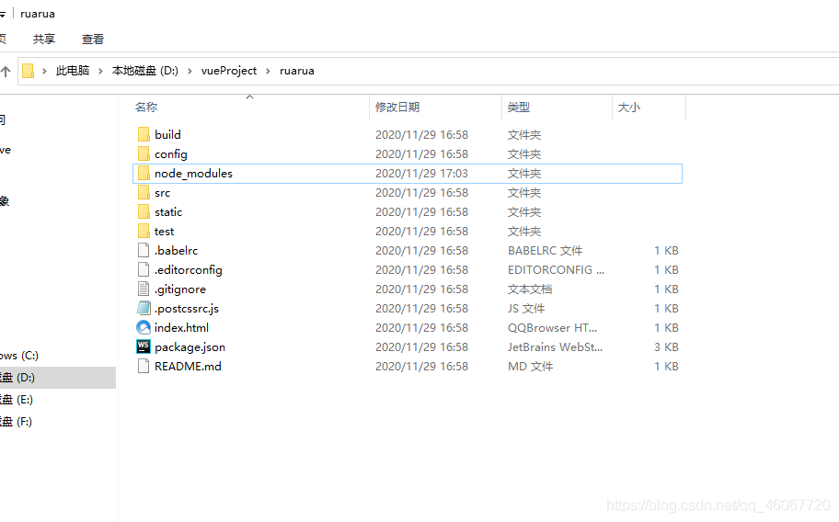Click the index.html QQBrowser icon

(x=144, y=327)
